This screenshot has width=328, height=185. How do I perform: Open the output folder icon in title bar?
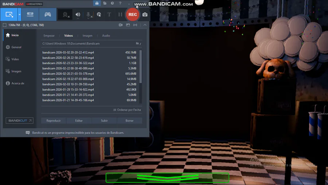click(x=105, y=3)
